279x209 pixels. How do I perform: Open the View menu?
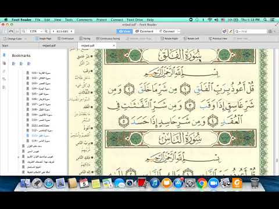tap(58, 20)
